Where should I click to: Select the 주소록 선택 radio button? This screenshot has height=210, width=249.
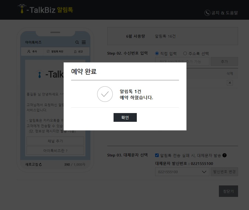(x=185, y=53)
